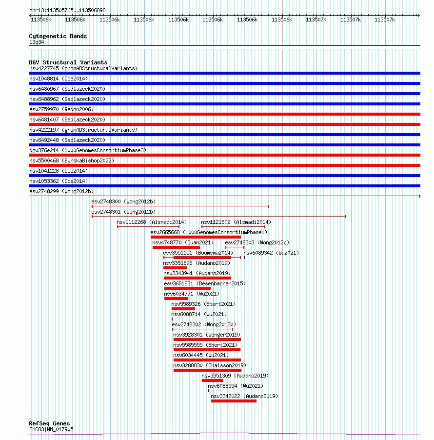Click the 13q34 band label

tap(37, 42)
